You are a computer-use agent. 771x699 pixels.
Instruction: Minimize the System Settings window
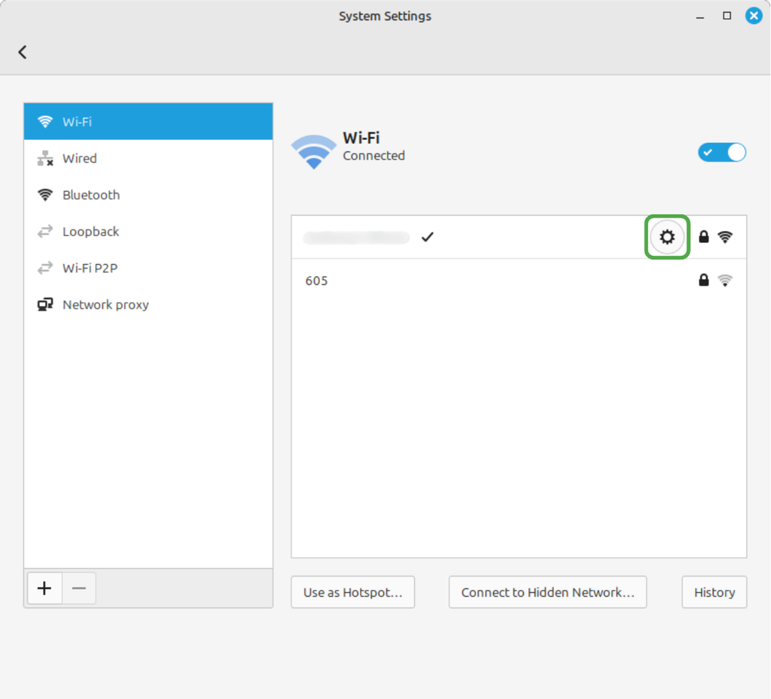coord(699,17)
